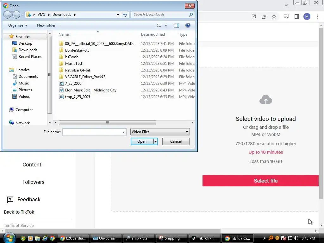Open dialog help question mark icon
Screen dimensions: 324x243
click(188, 25)
